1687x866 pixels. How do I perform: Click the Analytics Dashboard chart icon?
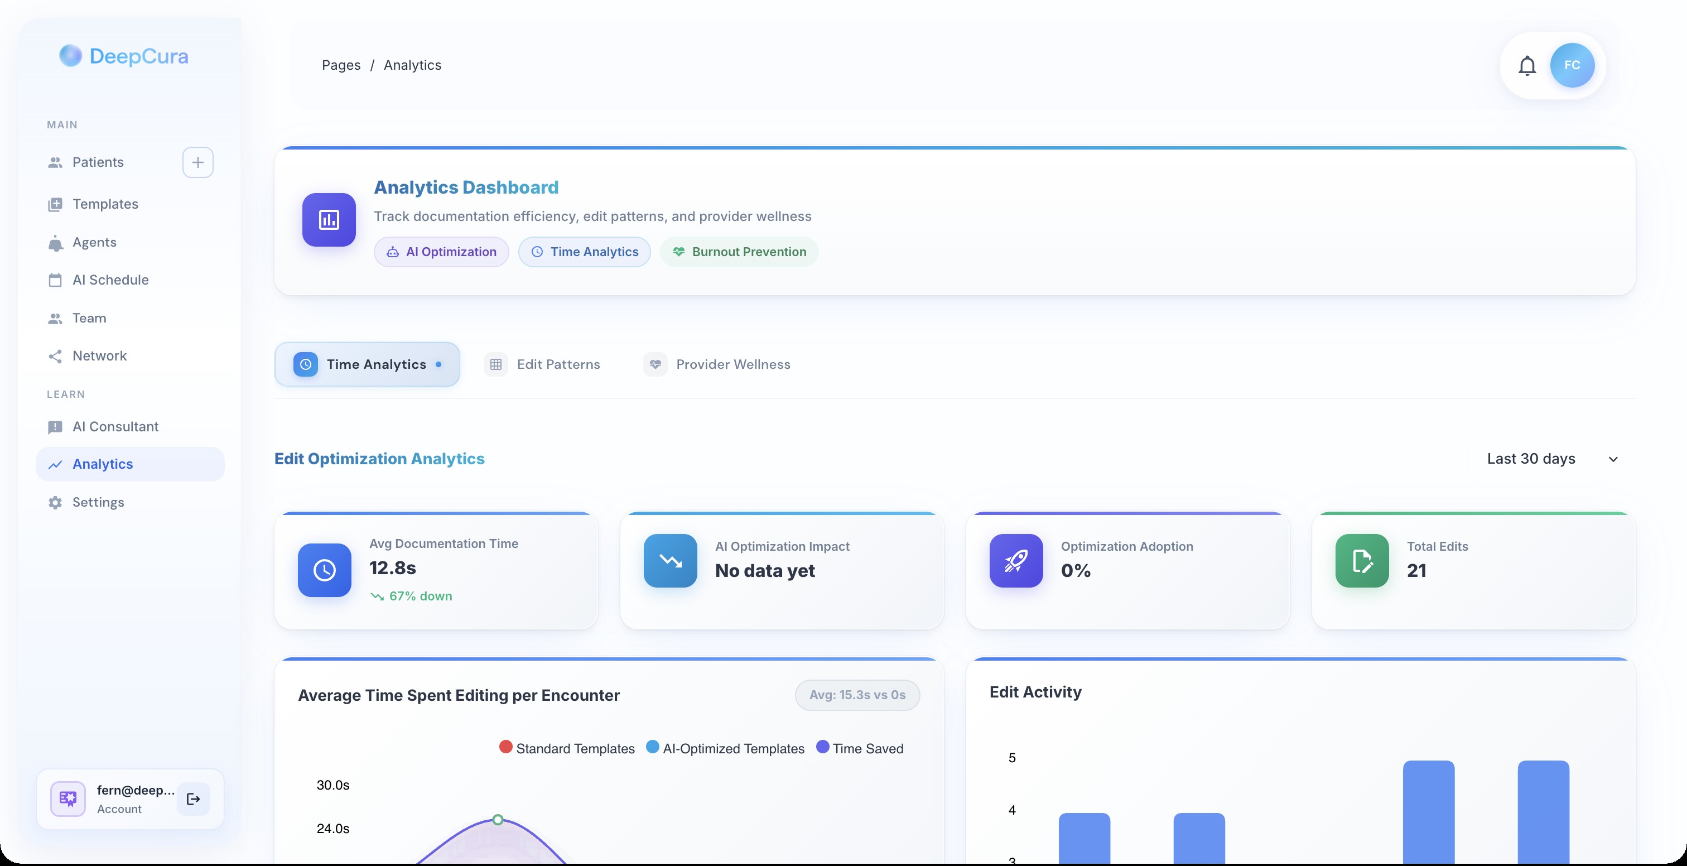329,220
